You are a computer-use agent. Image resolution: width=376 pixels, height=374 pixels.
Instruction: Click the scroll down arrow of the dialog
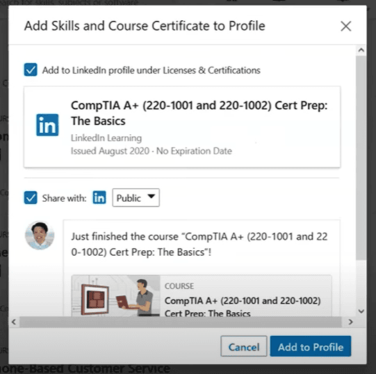361,311
